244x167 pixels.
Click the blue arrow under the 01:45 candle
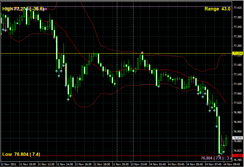pos(158,86)
